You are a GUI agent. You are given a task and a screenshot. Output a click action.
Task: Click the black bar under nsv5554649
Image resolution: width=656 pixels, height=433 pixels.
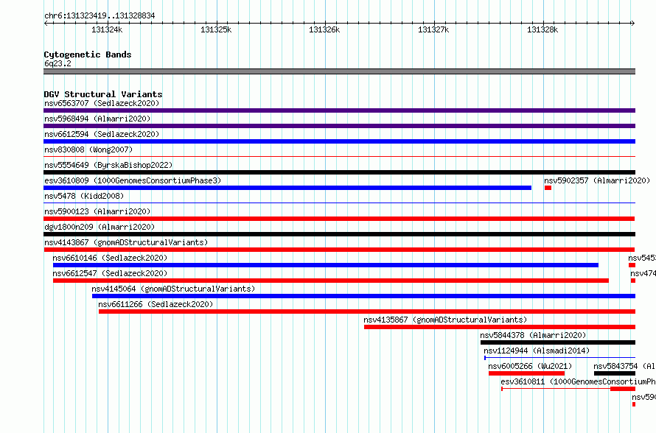[x=339, y=172]
